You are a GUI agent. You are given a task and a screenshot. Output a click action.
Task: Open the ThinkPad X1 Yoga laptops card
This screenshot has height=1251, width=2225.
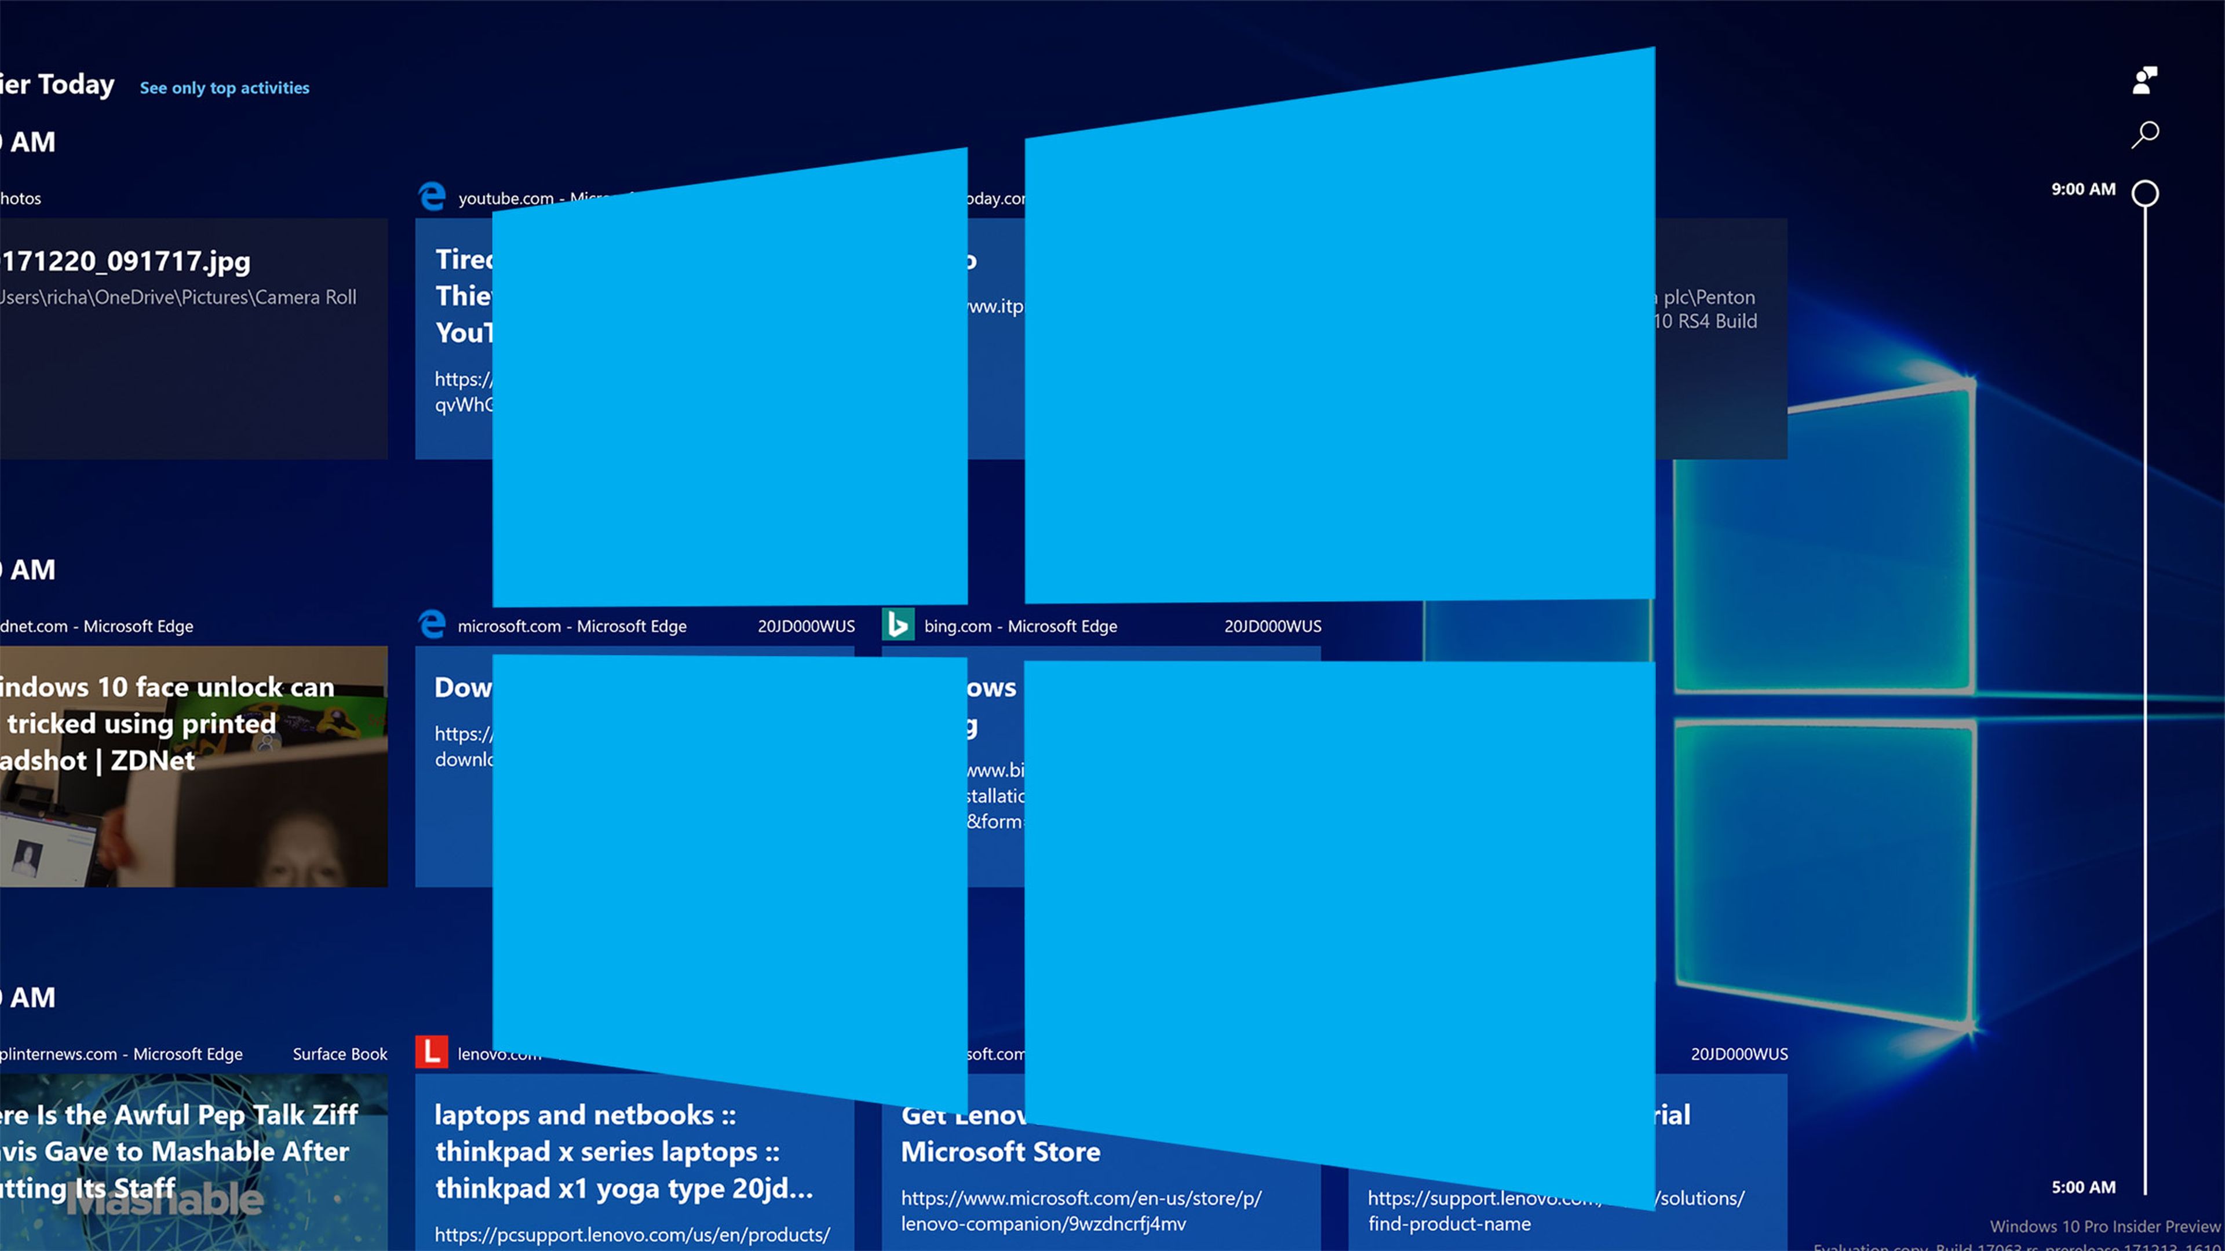coord(623,1152)
